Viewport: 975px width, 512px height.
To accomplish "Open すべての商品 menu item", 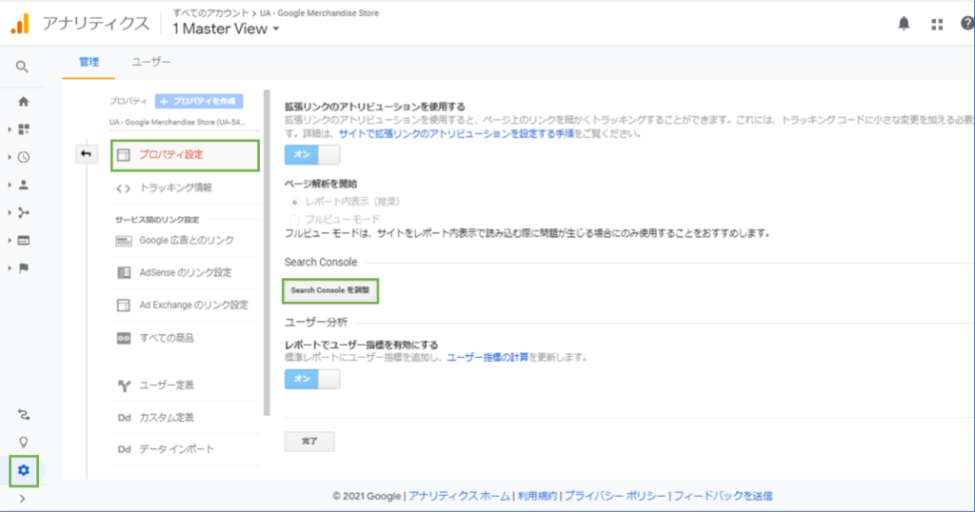I will coord(186,338).
